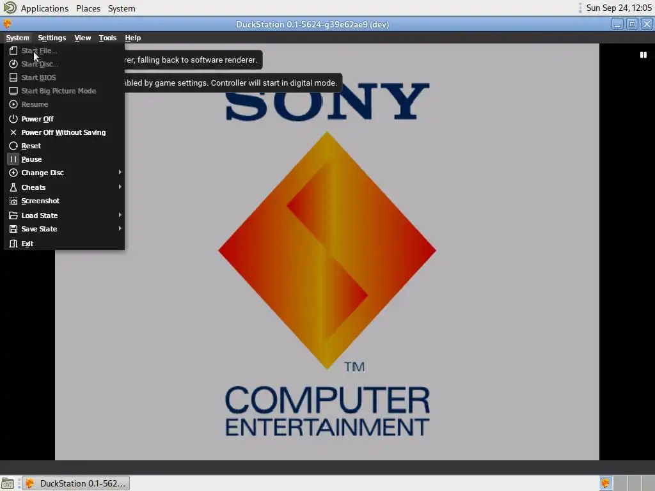The image size is (655, 491).
Task: Open the Tools menu
Action: pos(107,38)
